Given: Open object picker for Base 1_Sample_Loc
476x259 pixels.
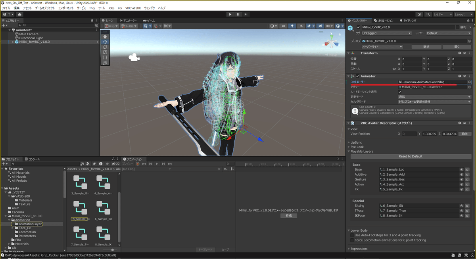Looking at the screenshot, I should pos(461,170).
